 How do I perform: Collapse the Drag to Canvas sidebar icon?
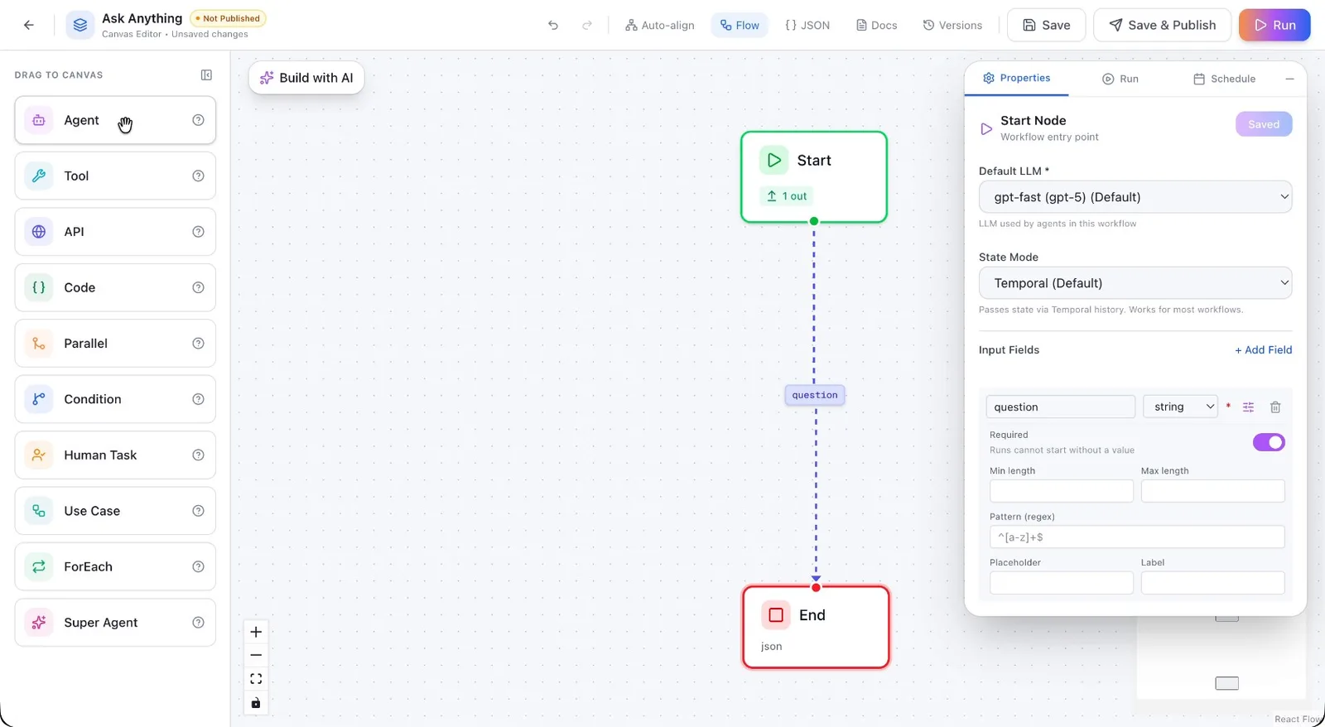206,75
